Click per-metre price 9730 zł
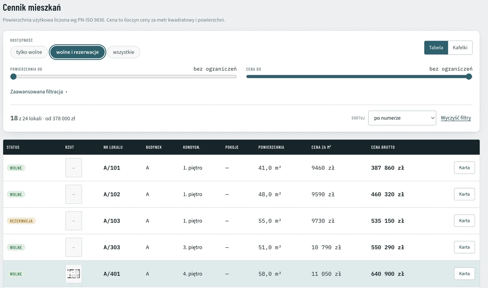Viewport: 488px width, 288px height. pyautogui.click(x=323, y=221)
